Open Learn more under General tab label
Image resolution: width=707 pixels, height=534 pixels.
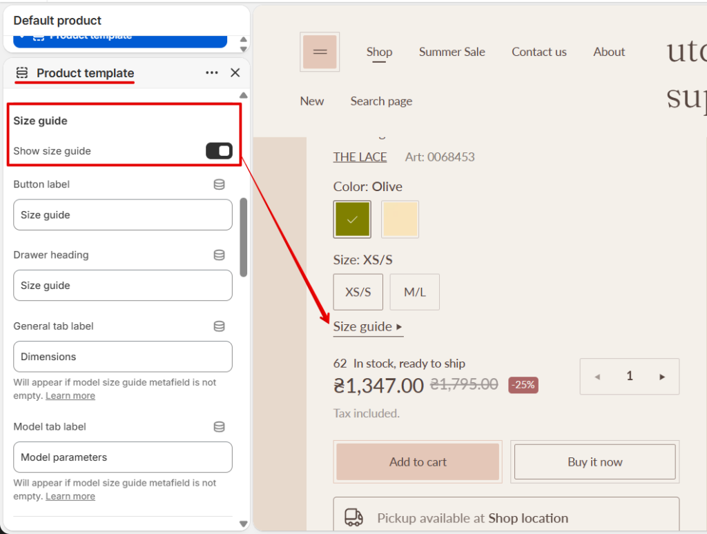(x=70, y=395)
